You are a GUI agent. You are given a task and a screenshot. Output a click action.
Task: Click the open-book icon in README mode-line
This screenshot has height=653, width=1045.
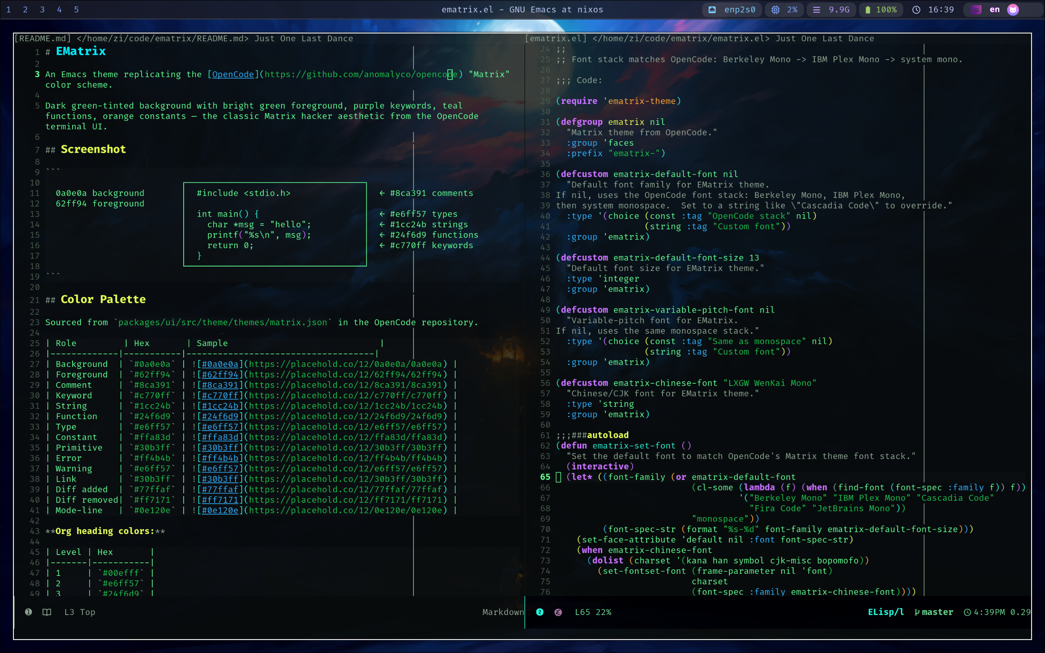point(47,612)
